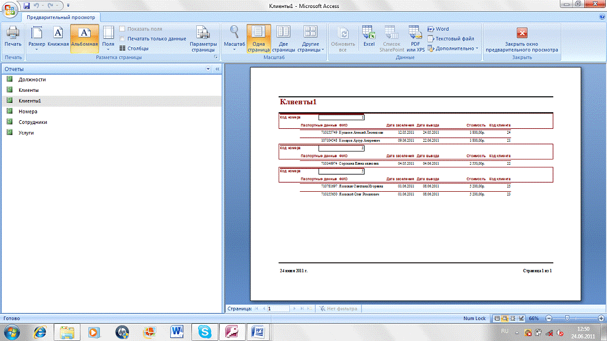
Task: Open the Поля margins dropdown
Action: 108,38
